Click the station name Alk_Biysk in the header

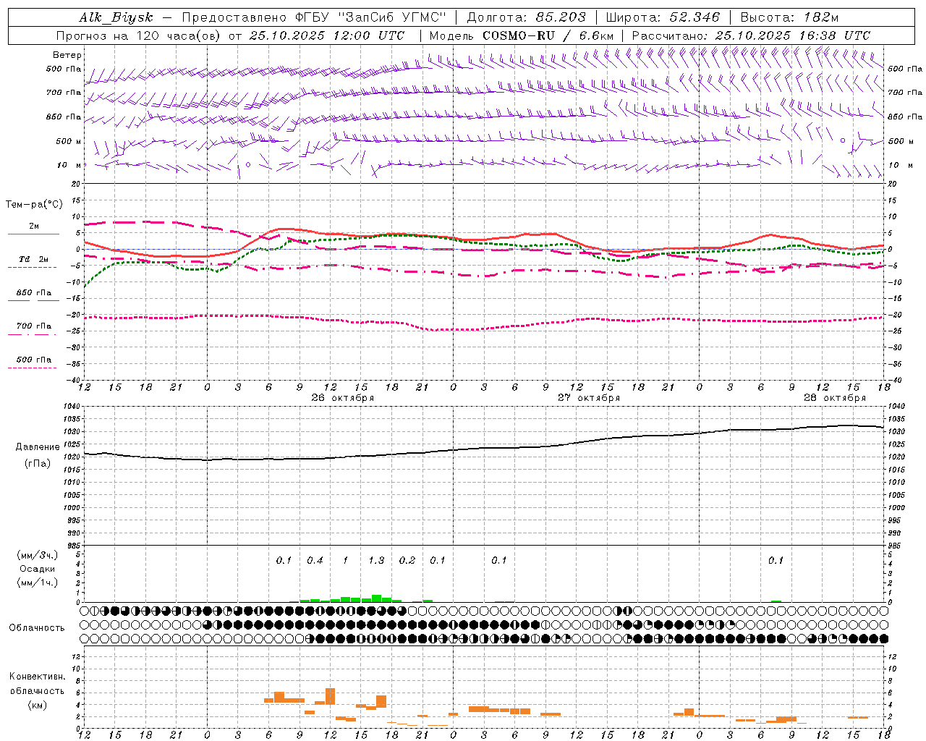[116, 18]
